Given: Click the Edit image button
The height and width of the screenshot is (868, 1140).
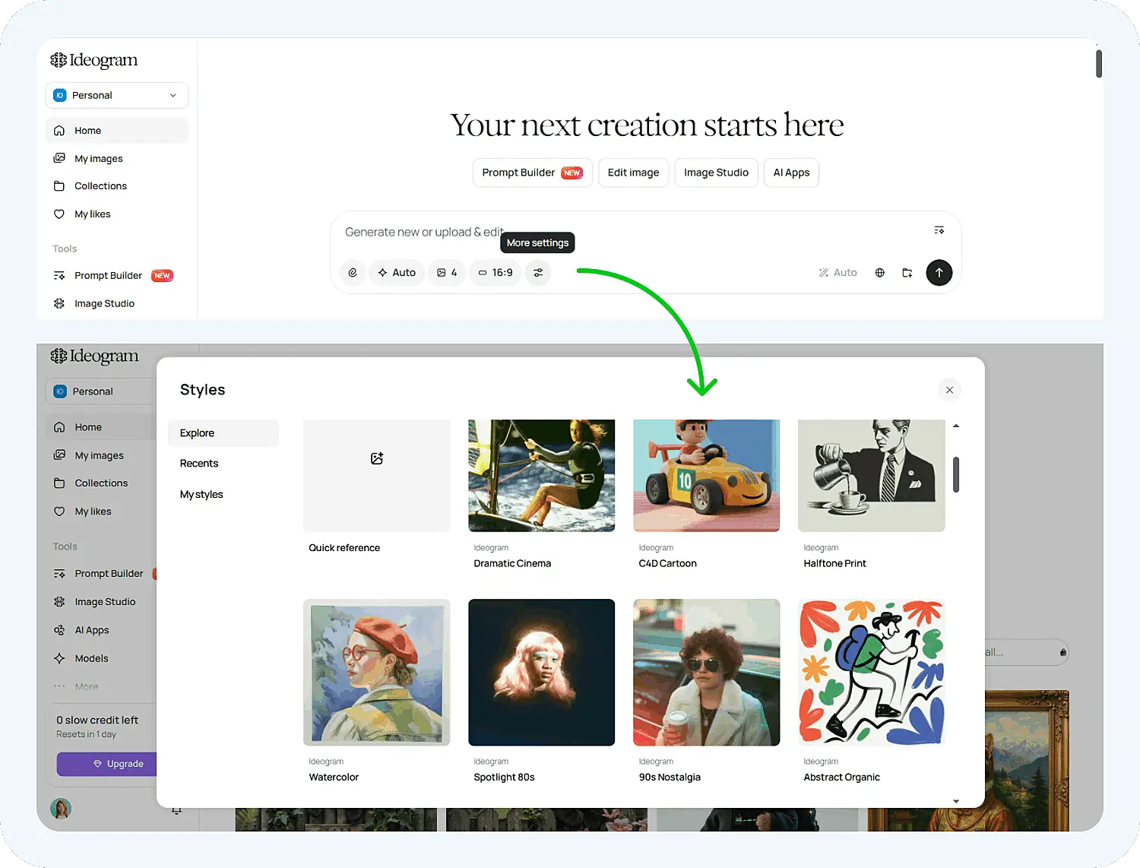Looking at the screenshot, I should 633,173.
